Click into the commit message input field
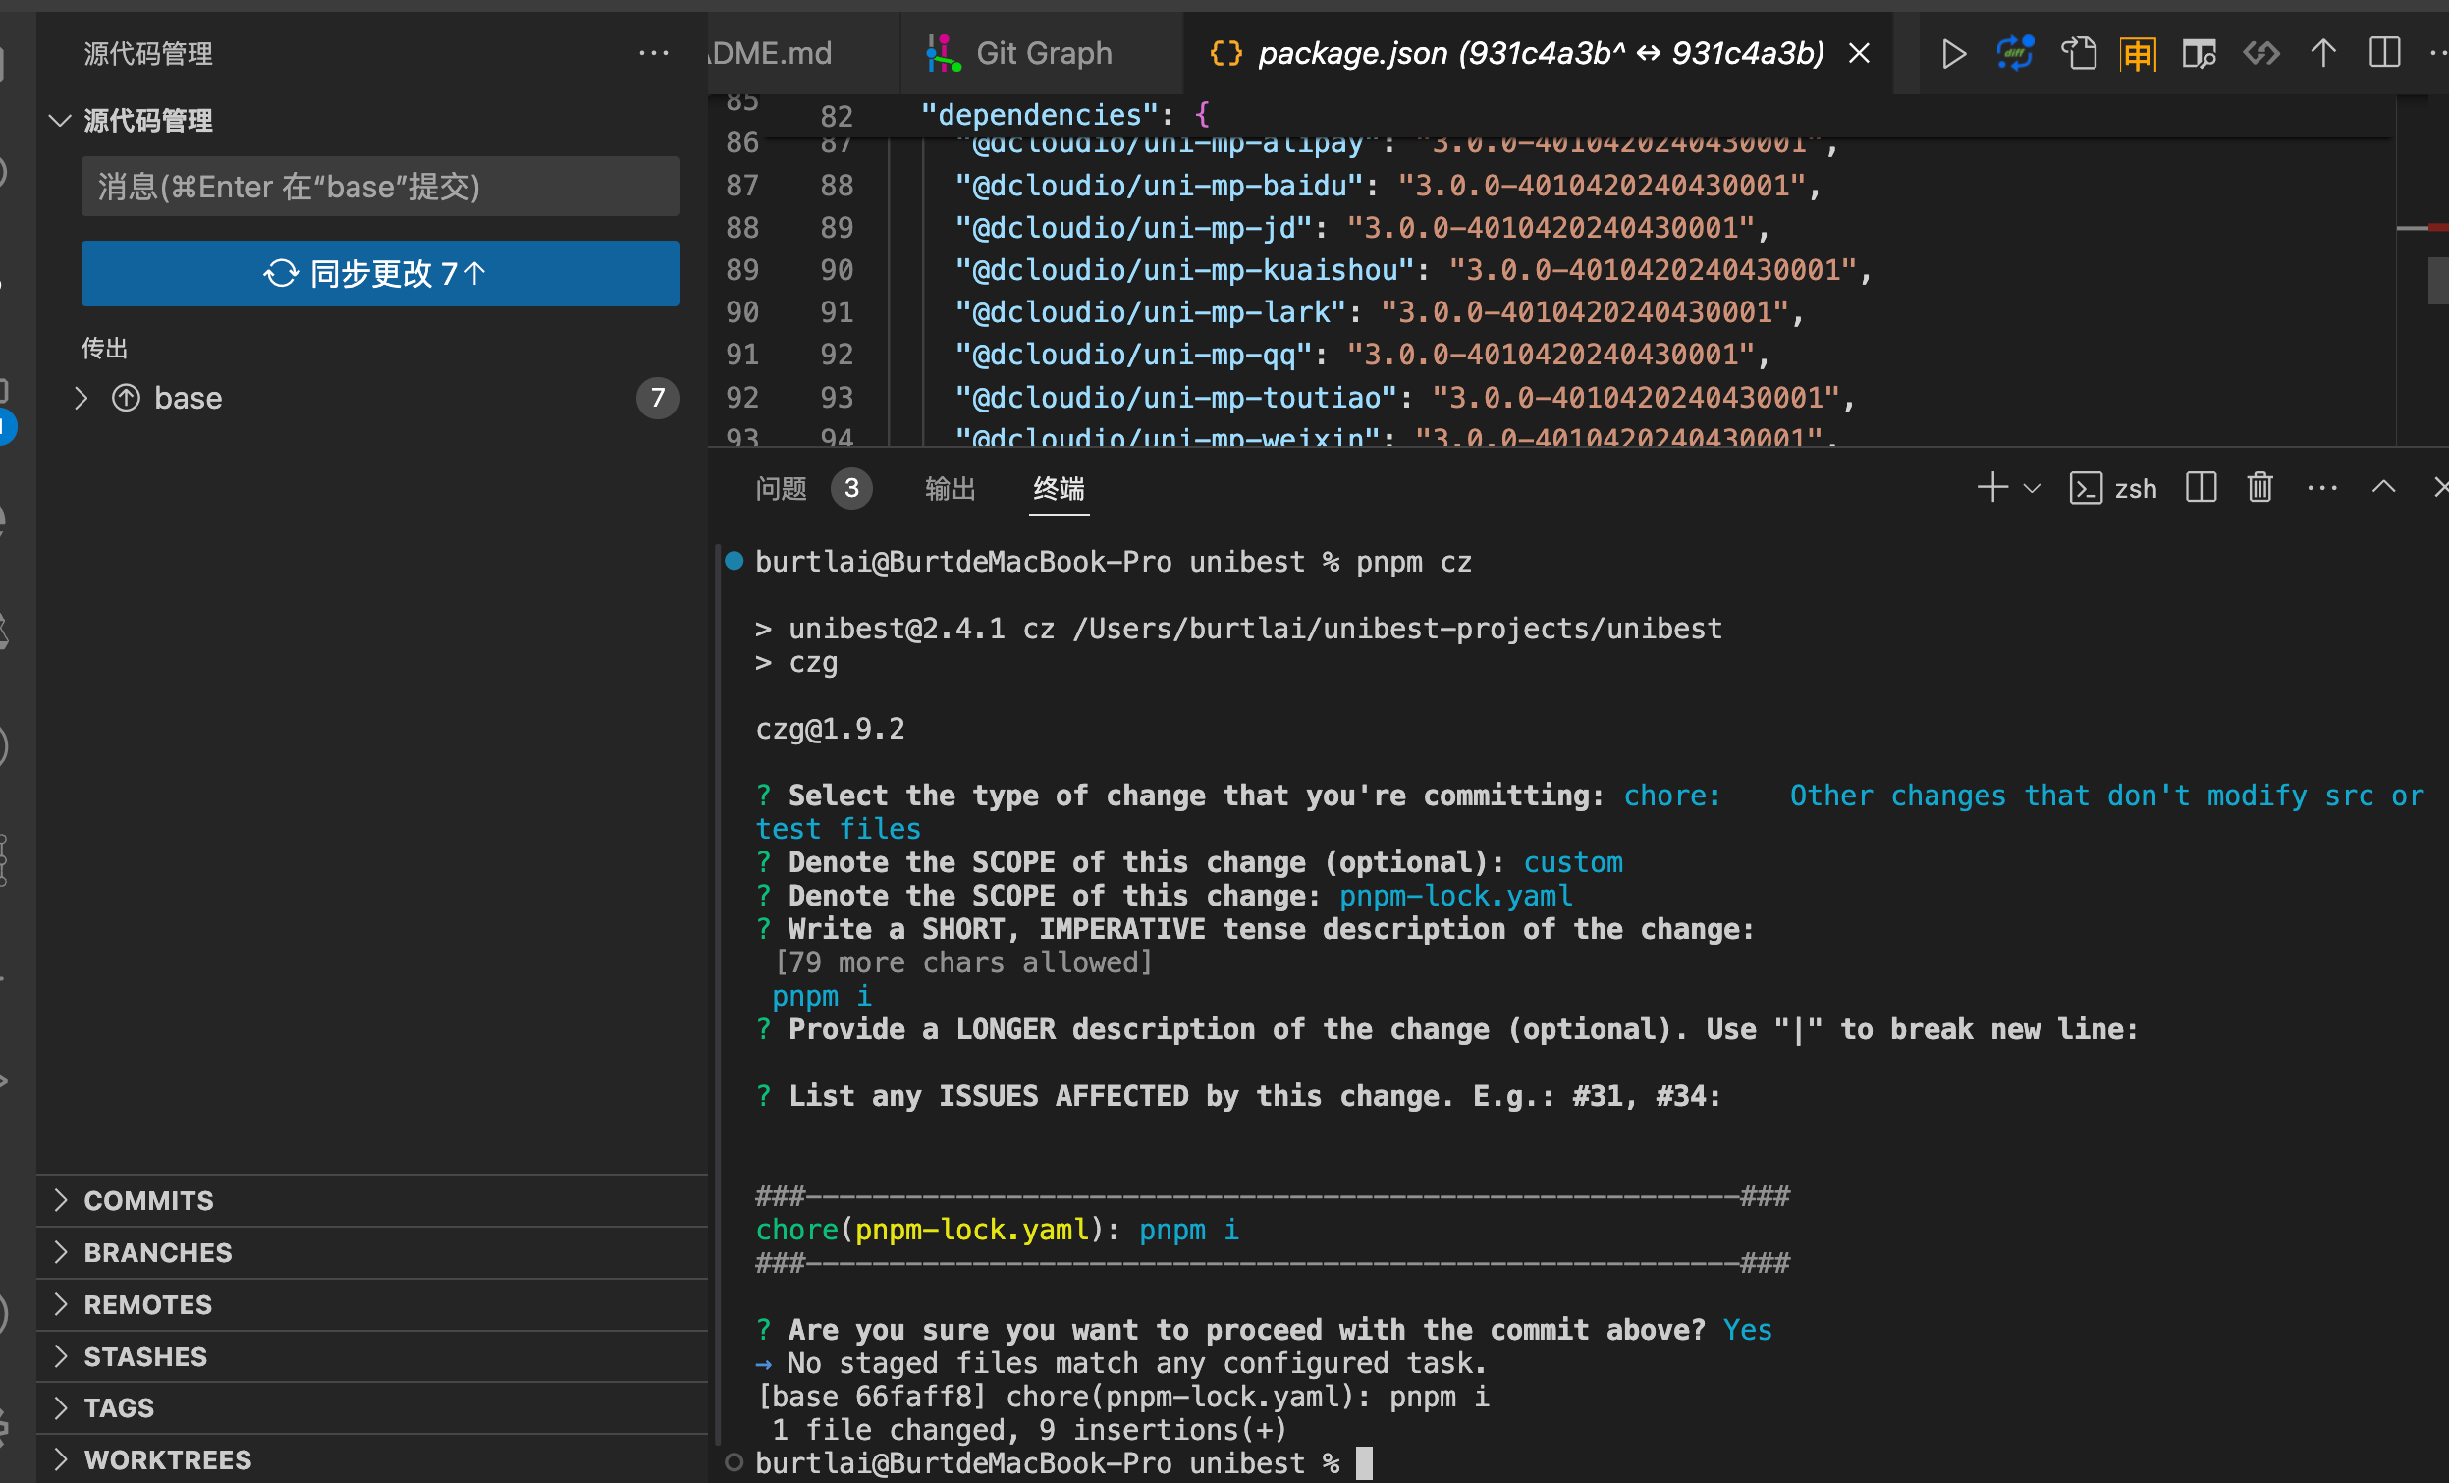2449x1483 pixels. click(380, 187)
